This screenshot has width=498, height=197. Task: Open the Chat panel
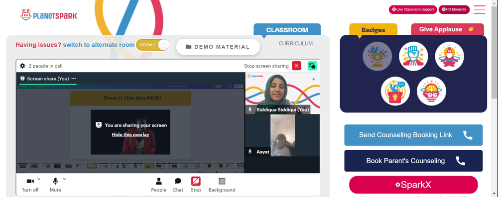(178, 185)
